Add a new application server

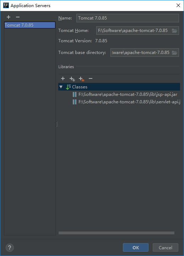click(9, 17)
